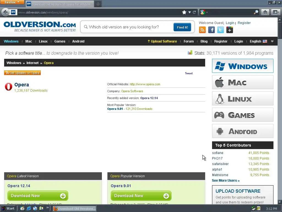Viewport: 282px width, 212px height.
Task: Click the stats bar chart icon
Action: coord(190,53)
